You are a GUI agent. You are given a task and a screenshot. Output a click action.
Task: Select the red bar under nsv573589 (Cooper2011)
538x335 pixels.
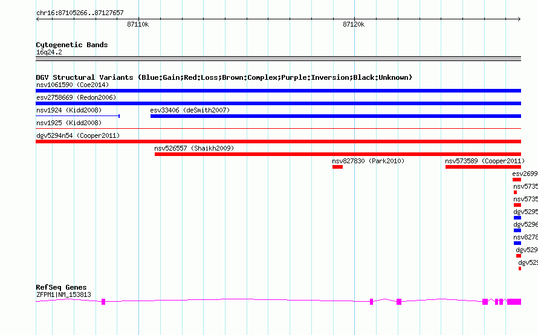pos(483,167)
